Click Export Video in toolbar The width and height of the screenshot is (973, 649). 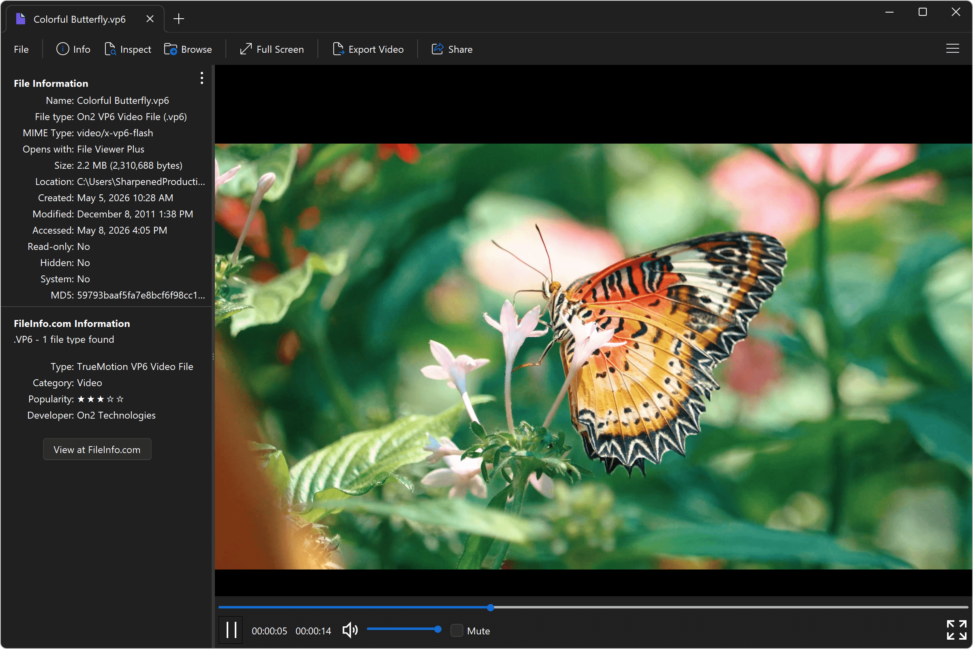(368, 49)
